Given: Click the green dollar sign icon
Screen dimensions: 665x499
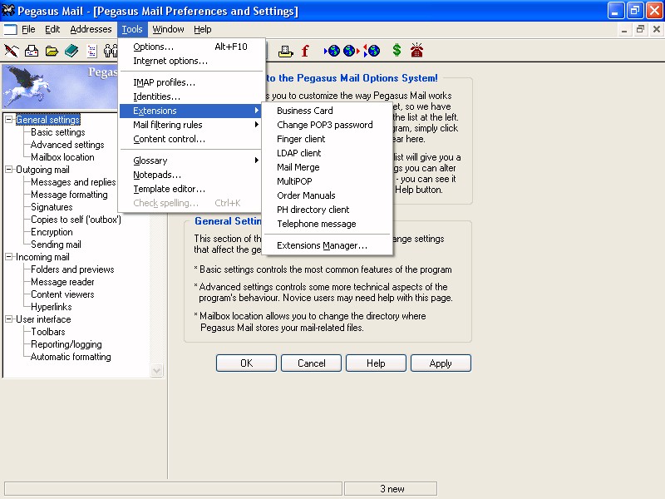Looking at the screenshot, I should point(397,50).
